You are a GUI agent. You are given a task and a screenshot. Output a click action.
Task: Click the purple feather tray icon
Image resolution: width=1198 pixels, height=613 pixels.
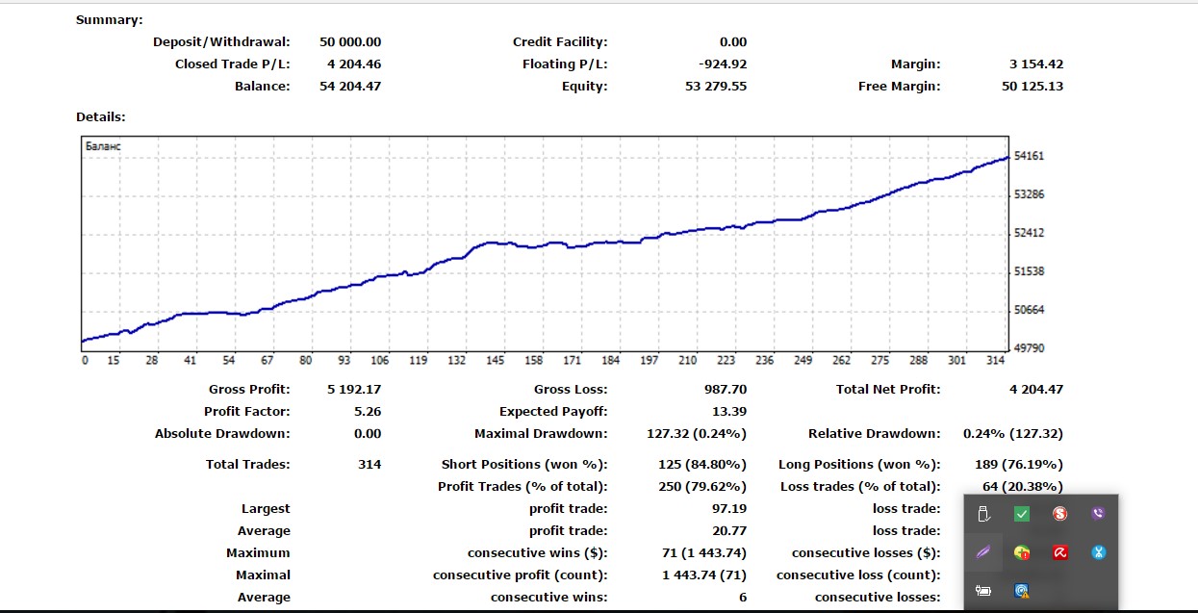[983, 552]
